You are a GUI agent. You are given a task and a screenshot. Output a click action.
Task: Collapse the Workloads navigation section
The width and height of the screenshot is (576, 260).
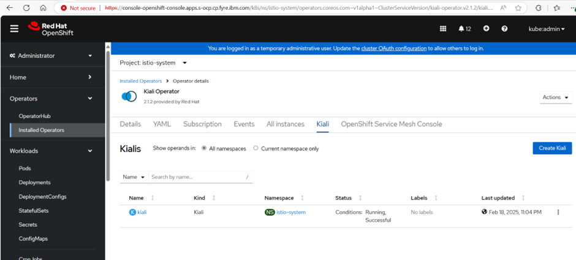pyautogui.click(x=51, y=151)
